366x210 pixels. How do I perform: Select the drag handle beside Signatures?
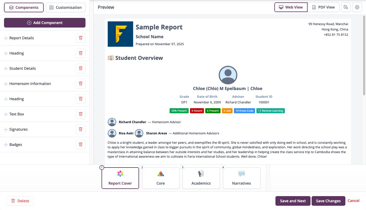[x=6, y=130]
